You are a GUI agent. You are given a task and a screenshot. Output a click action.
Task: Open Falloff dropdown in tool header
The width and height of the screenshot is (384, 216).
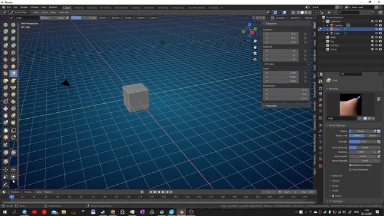[142, 17]
